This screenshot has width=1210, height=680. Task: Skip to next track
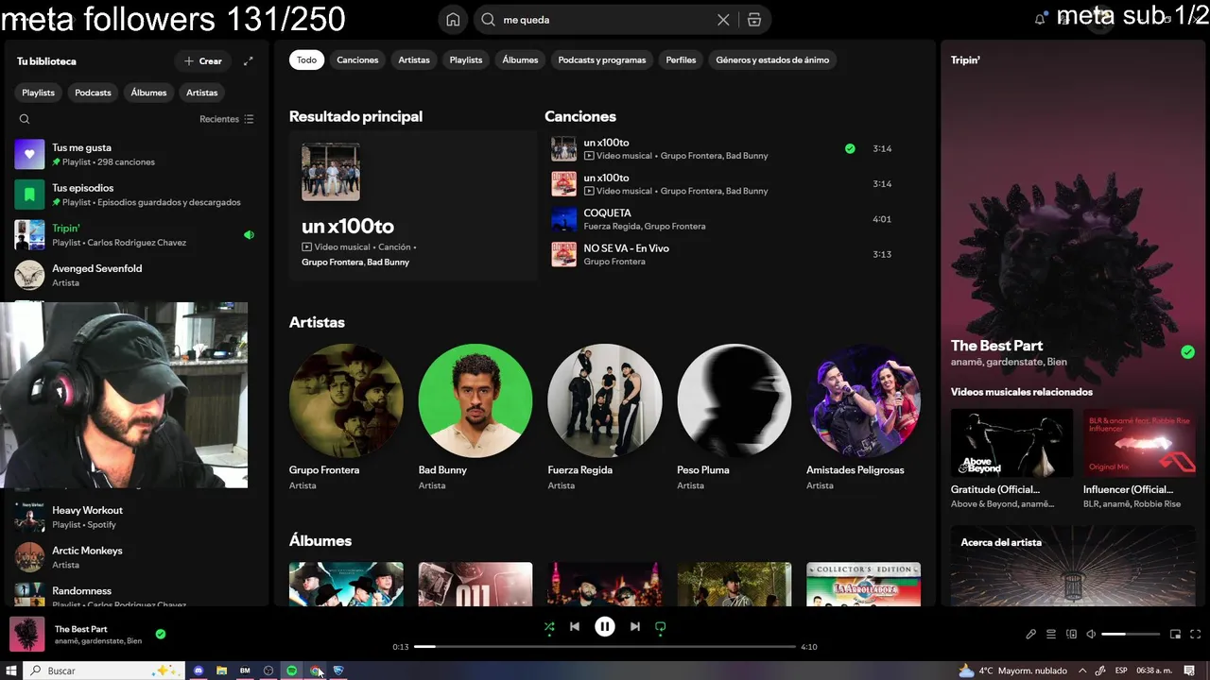(635, 626)
